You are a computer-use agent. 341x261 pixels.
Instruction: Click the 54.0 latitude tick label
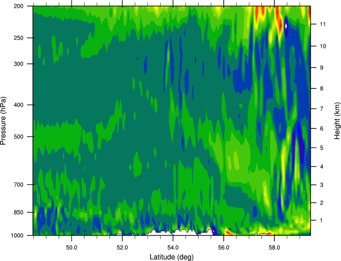click(x=173, y=248)
